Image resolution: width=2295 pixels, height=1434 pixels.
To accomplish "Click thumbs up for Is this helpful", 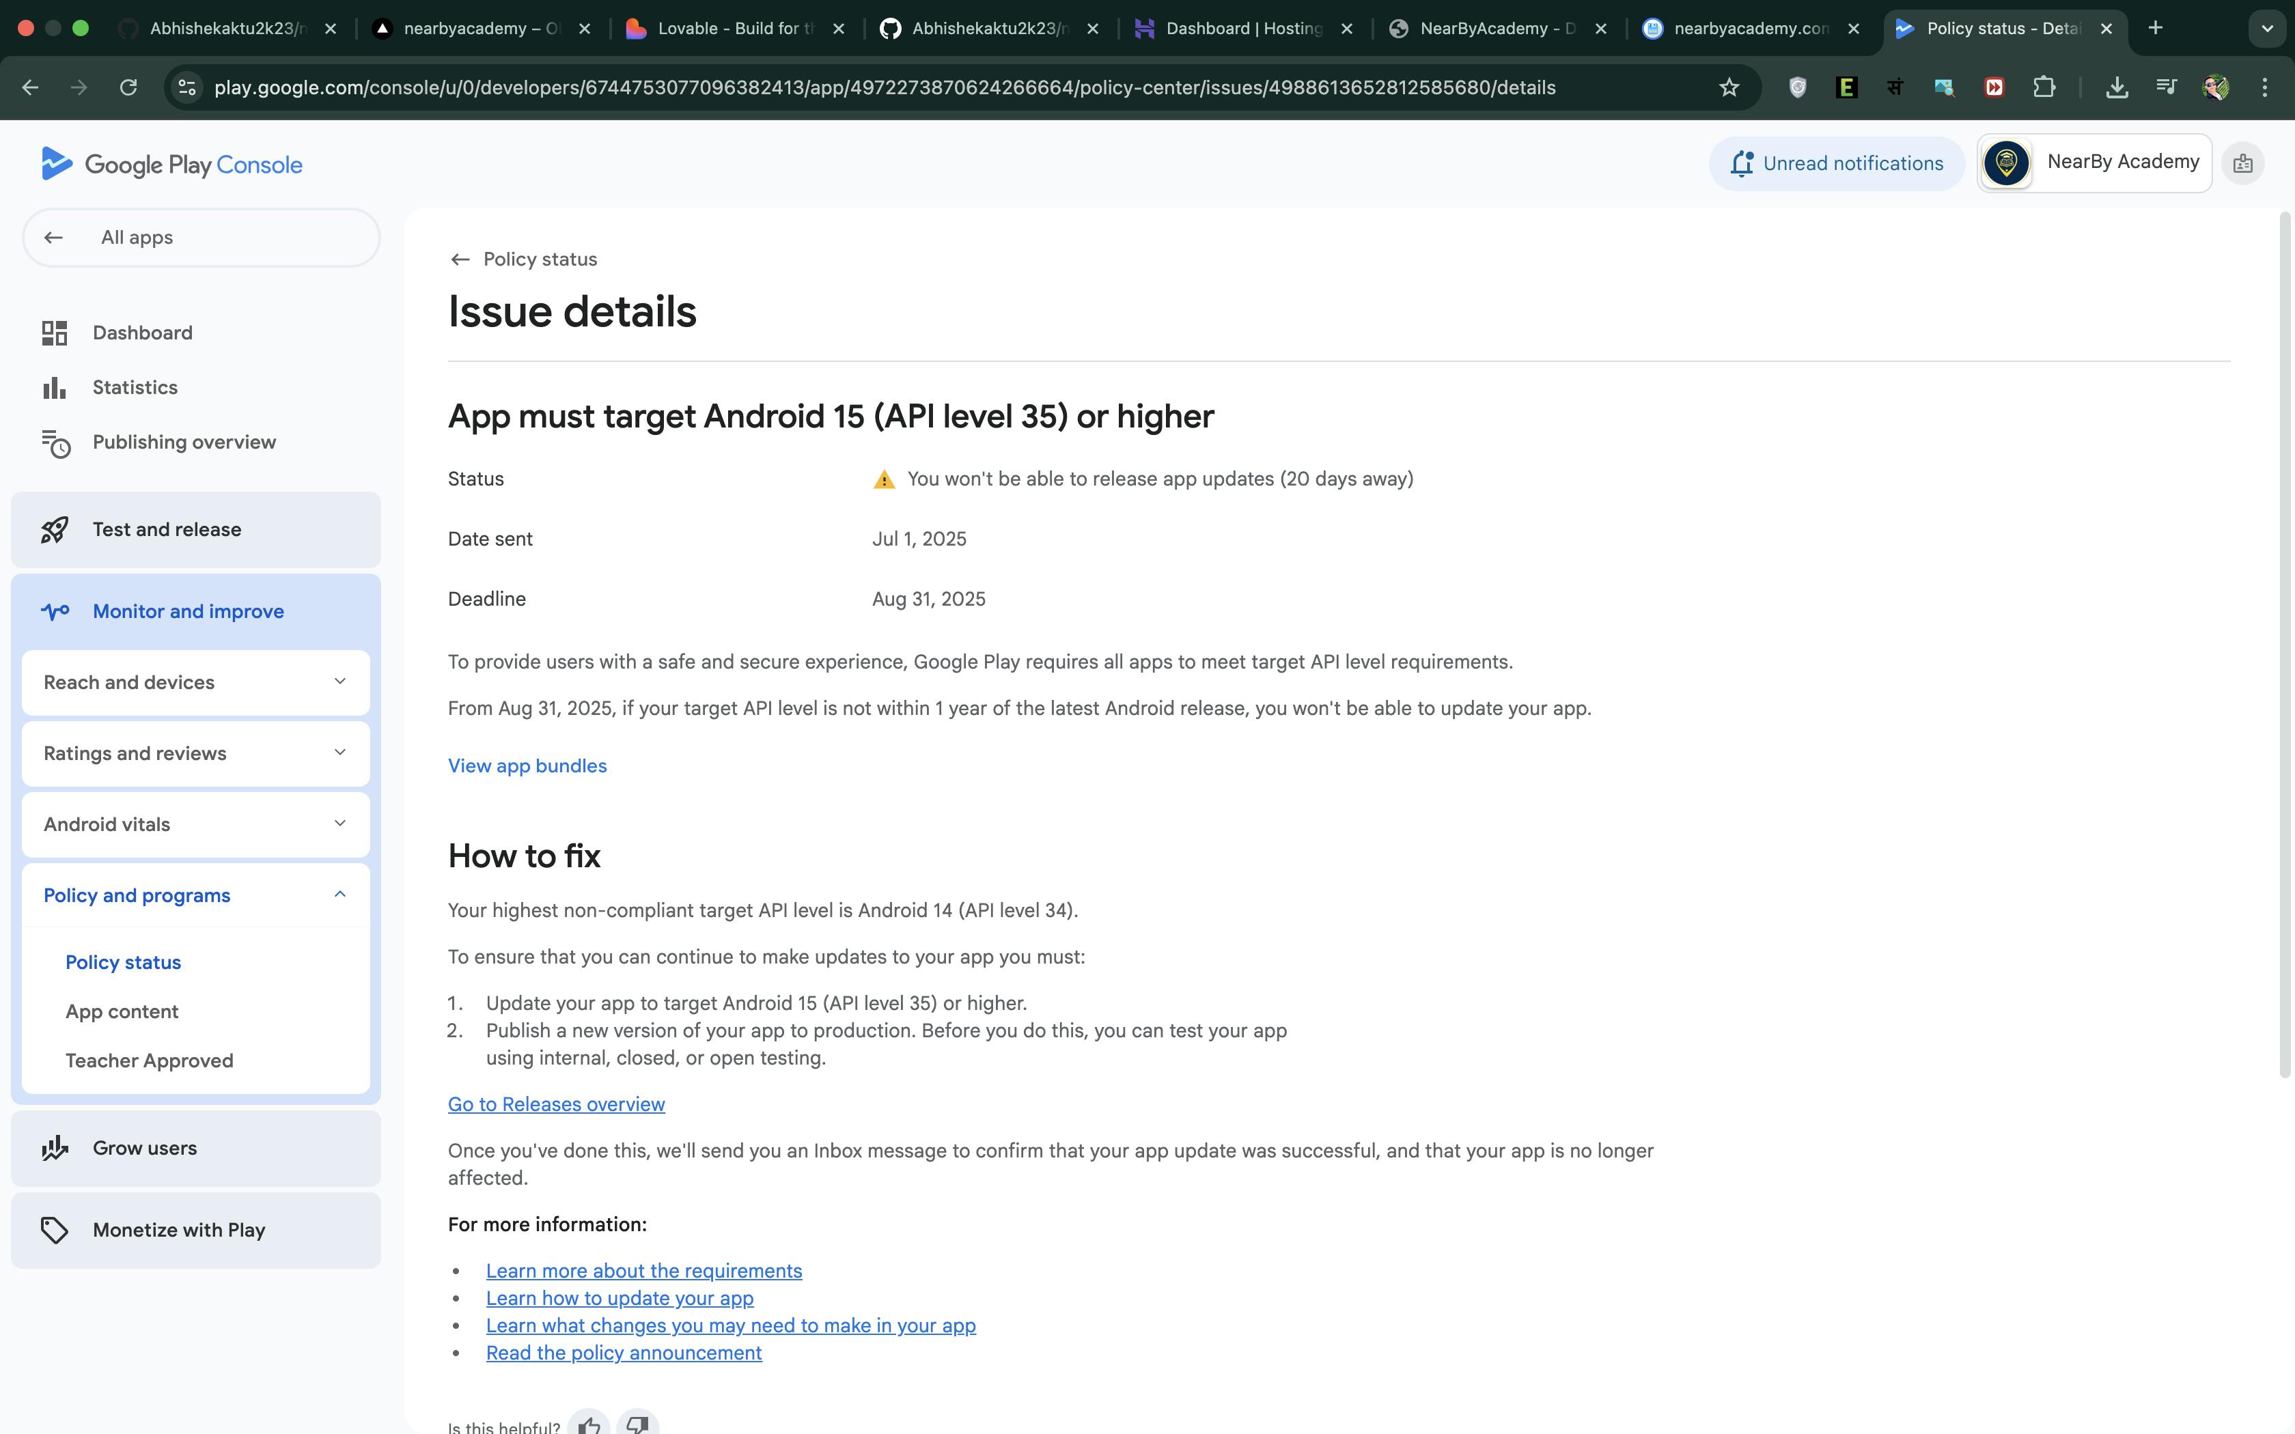I will click(x=589, y=1424).
